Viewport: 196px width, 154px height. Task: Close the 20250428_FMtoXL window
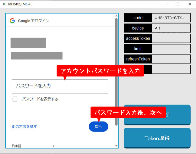pyautogui.click(x=190, y=4)
